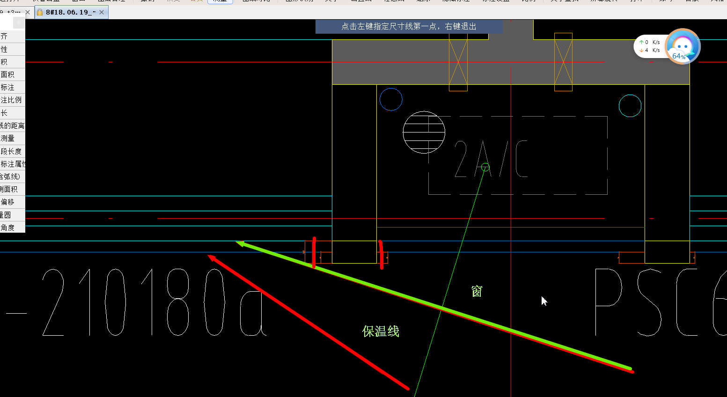727x397 pixels.
Task: Choose the 偏移 menu entry
Action: 12,202
